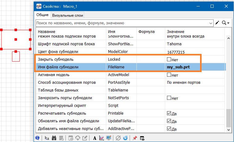Viewport: 234px width, 142px height.
Task: Open 'Способ ассоциирования портов' value list
Action: (195, 83)
